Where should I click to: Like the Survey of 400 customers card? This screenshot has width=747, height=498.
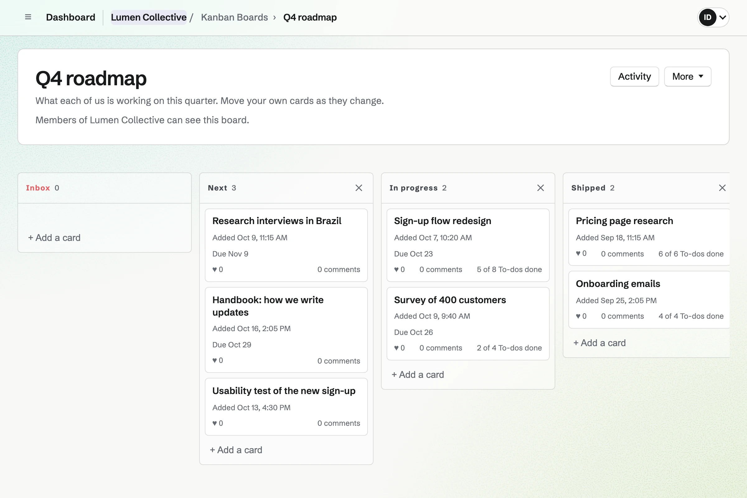[399, 348]
